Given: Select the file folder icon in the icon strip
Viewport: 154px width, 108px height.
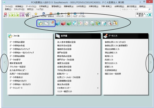Looking at the screenshot, I should point(40,23).
